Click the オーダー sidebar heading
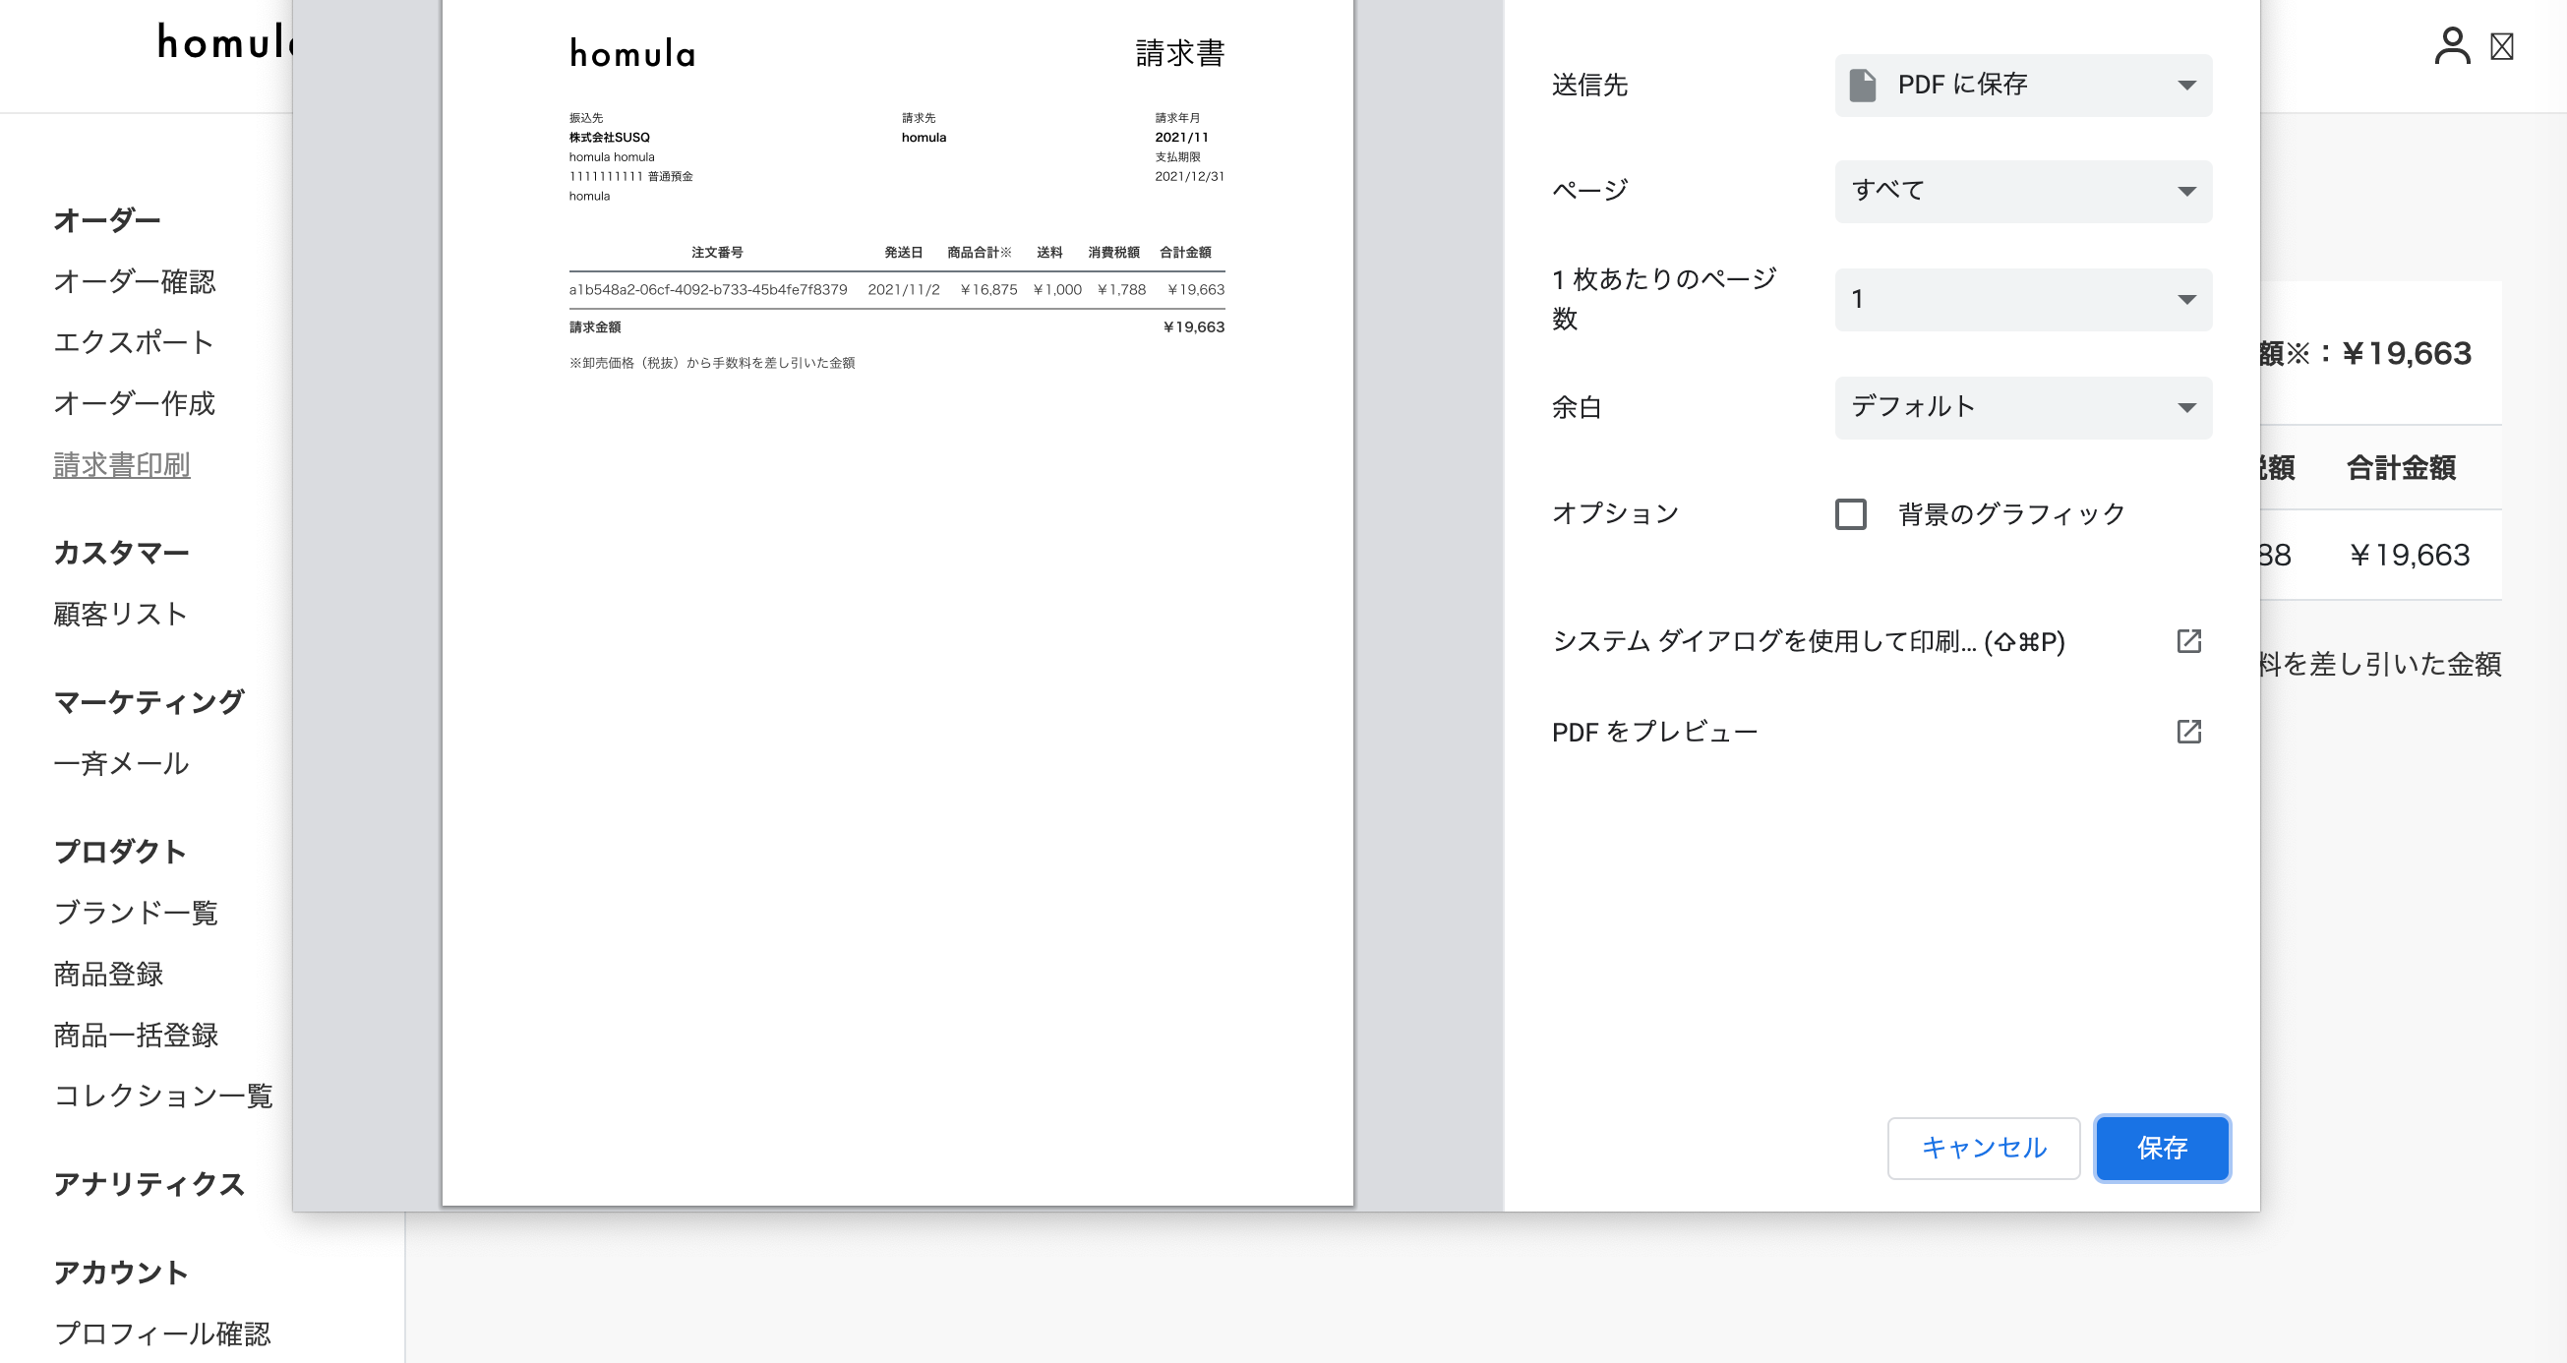The height and width of the screenshot is (1363, 2567). [x=106, y=220]
